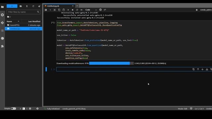Move the active cell up
The width and height of the screenshot is (212, 119).
click(198, 69)
